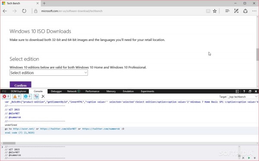Click the 'var _0x5c09' console line
This screenshot has width=259, height=161.
click(x=131, y=102)
